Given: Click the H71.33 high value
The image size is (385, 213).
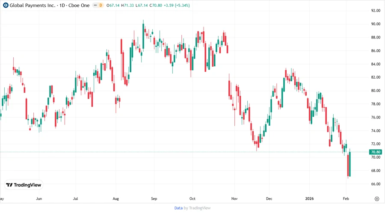Looking at the screenshot, I should pyautogui.click(x=127, y=5).
